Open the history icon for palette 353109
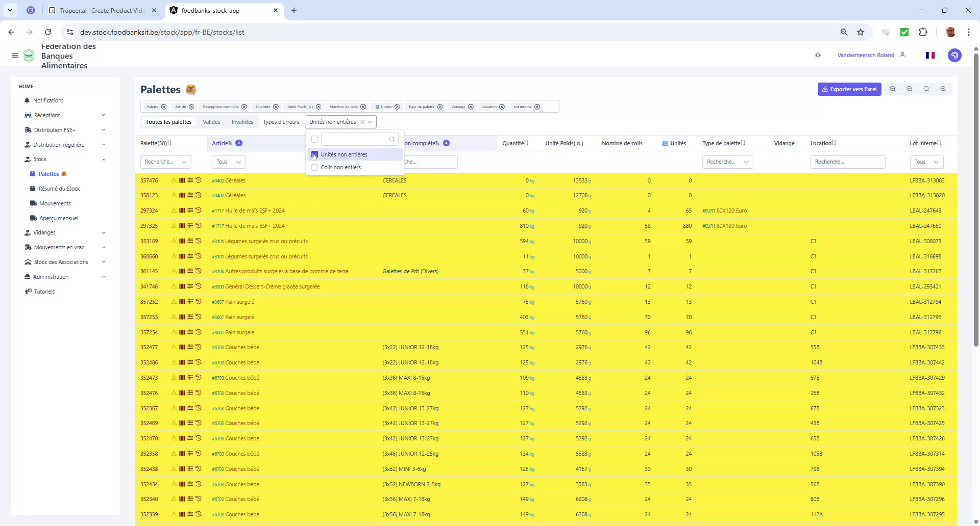The width and height of the screenshot is (980, 526). click(198, 241)
